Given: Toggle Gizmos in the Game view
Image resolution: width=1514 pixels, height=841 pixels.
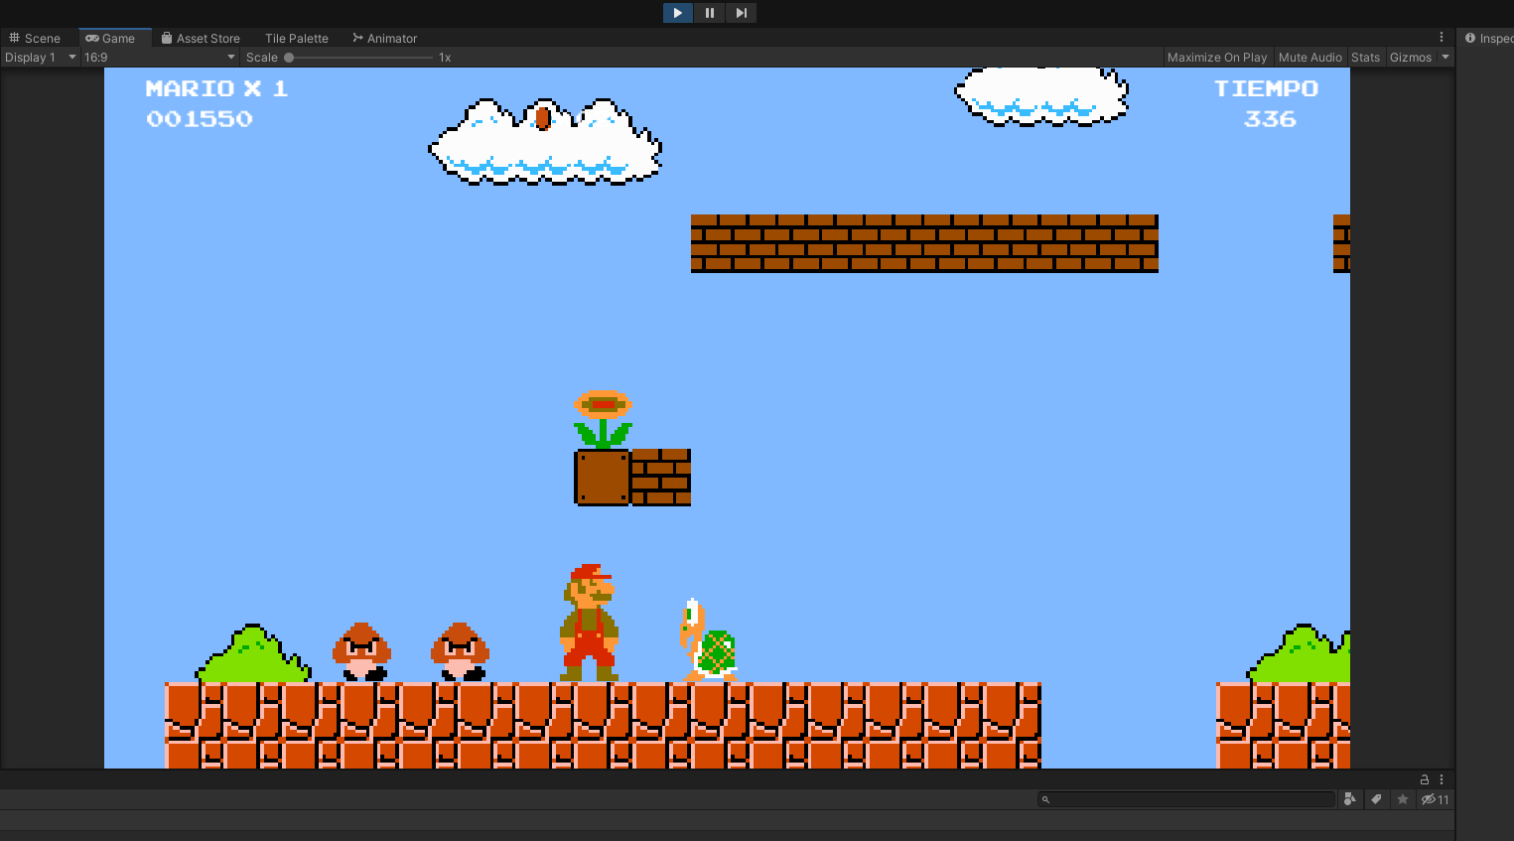Looking at the screenshot, I should point(1411,58).
